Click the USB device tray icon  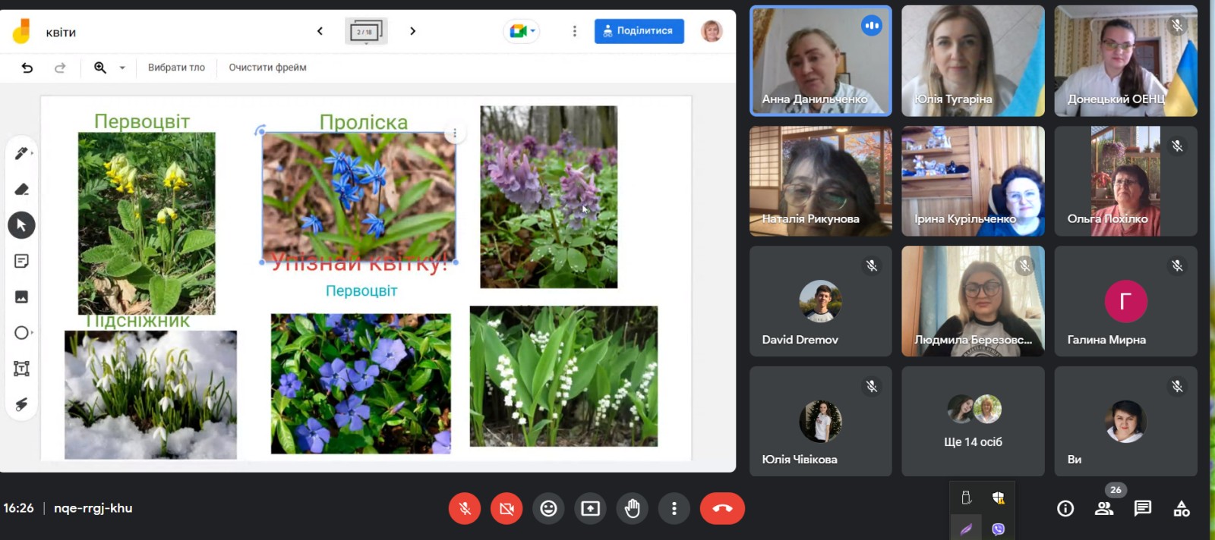tap(966, 498)
